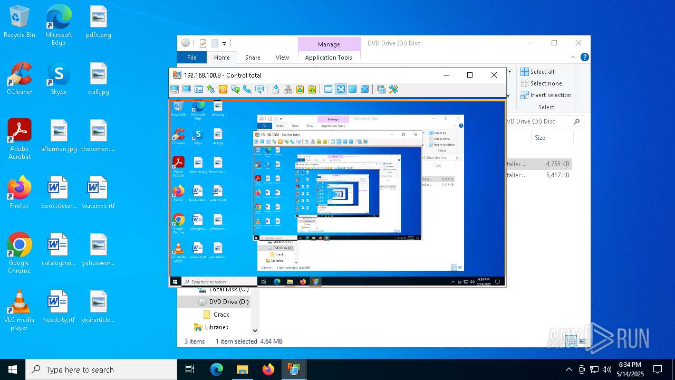Switch Explorer to large icons view toggle
The height and width of the screenshot is (380, 675).
(x=582, y=341)
